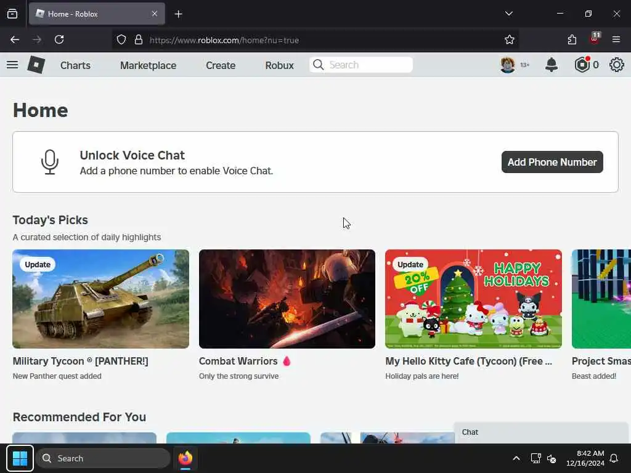
Task: Open the Robux balance icon
Action: coord(582,65)
